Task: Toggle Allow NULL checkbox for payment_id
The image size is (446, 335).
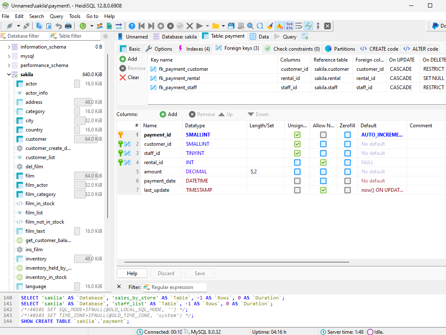Action: 323,135
